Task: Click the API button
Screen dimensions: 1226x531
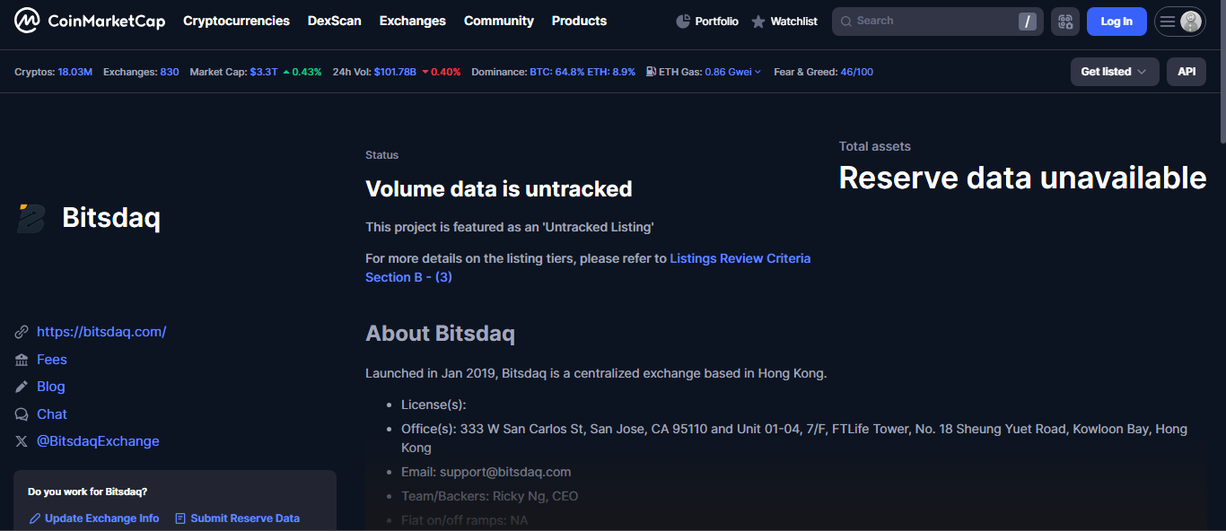Action: click(x=1187, y=72)
